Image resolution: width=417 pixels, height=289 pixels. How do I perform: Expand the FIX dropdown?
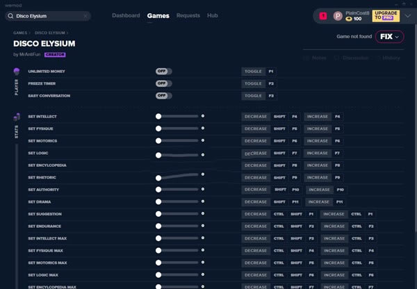click(389, 37)
